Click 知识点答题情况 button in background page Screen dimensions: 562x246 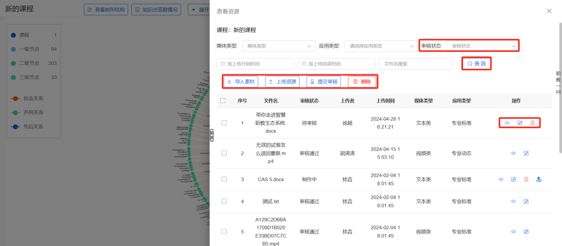[156, 9]
